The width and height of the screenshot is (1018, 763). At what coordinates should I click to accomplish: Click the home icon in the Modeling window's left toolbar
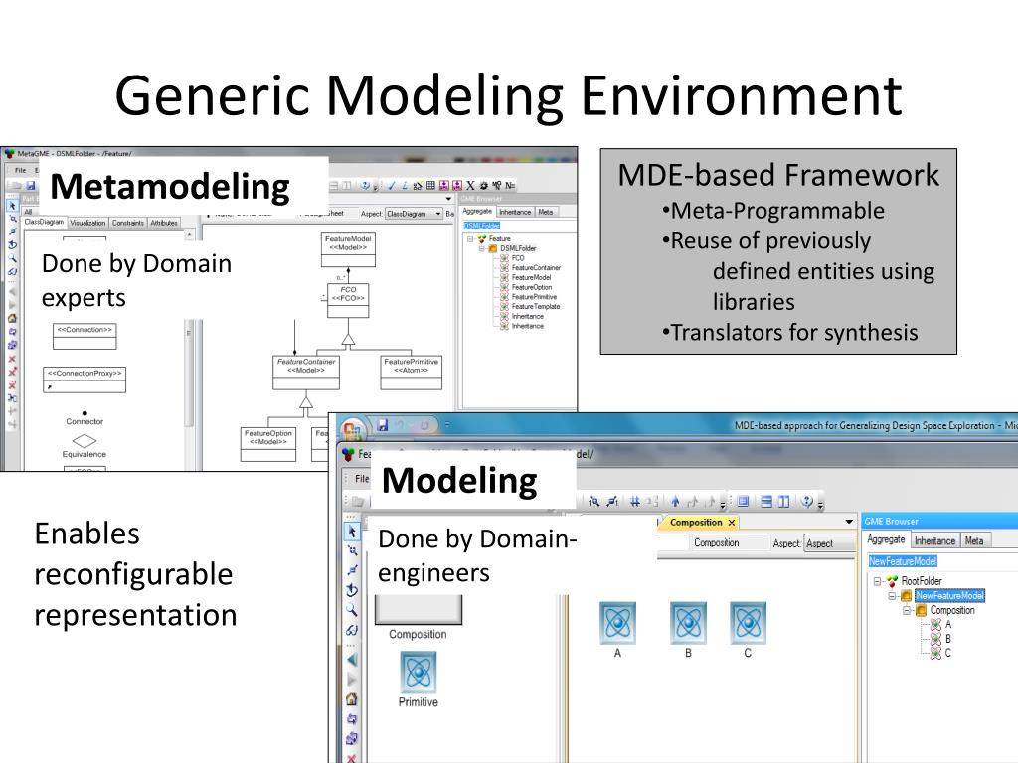pos(350,698)
